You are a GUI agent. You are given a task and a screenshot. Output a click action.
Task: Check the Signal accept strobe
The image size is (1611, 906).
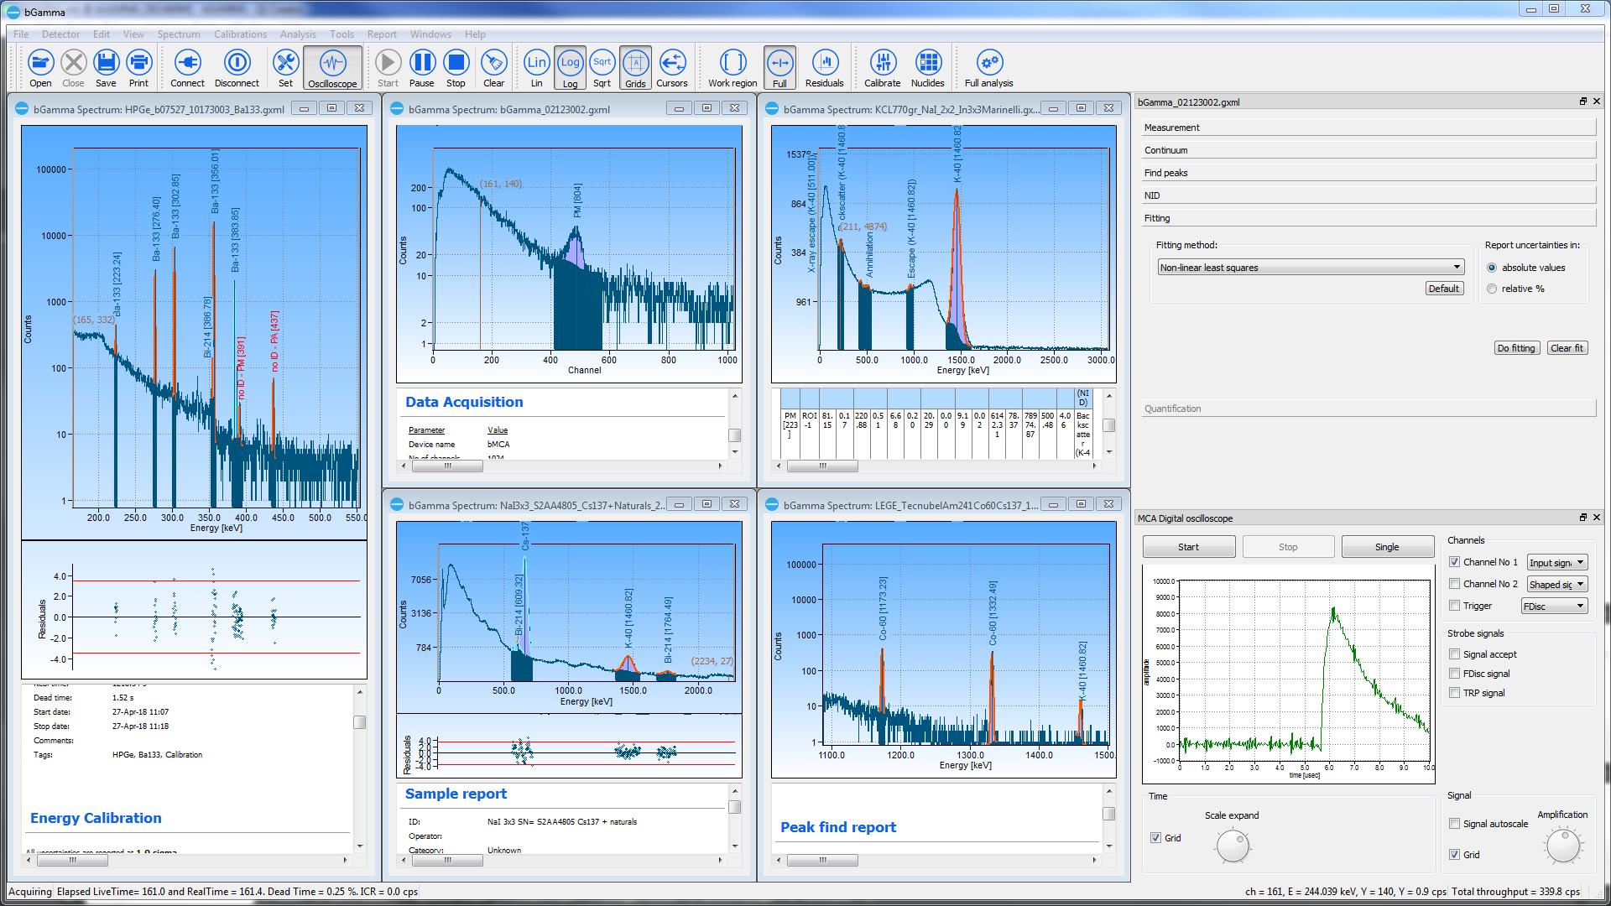(1454, 654)
